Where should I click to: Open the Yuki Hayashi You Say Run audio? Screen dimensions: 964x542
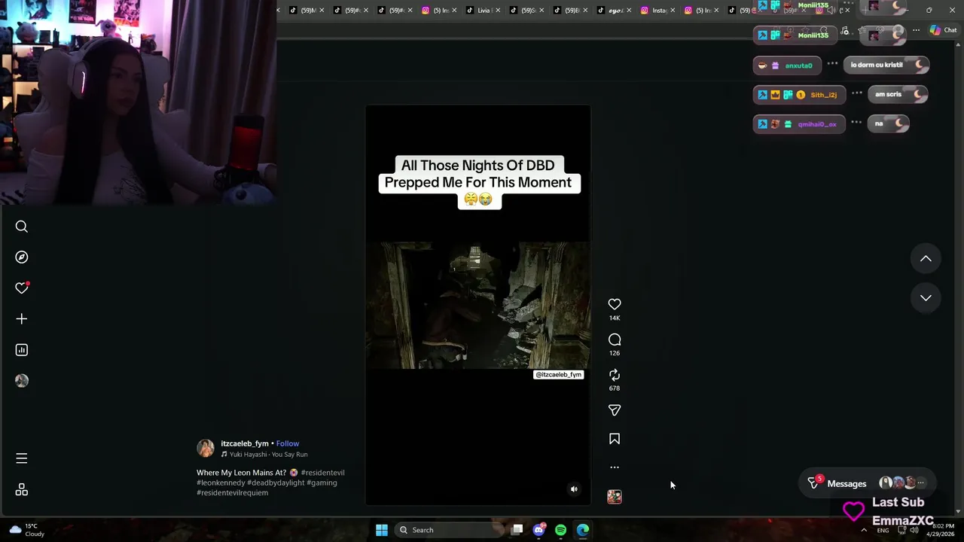tap(264, 455)
